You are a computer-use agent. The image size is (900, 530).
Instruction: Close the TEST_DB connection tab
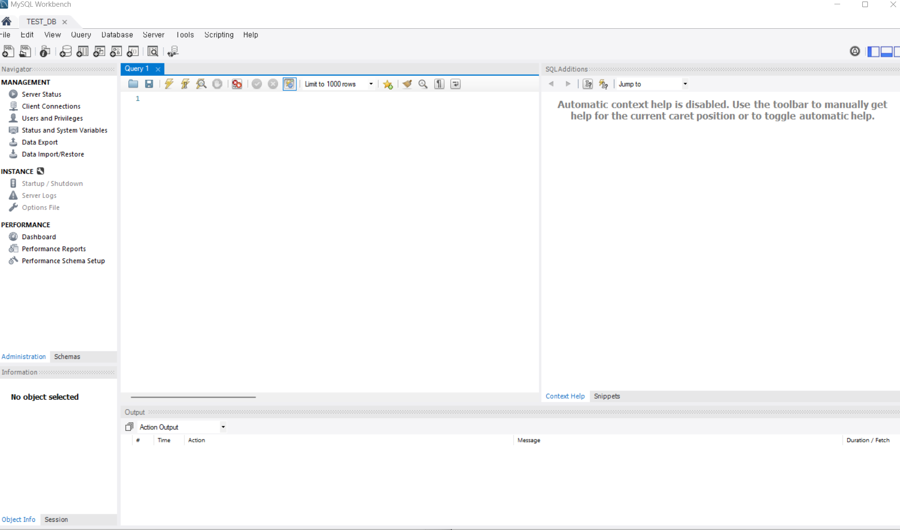65,22
